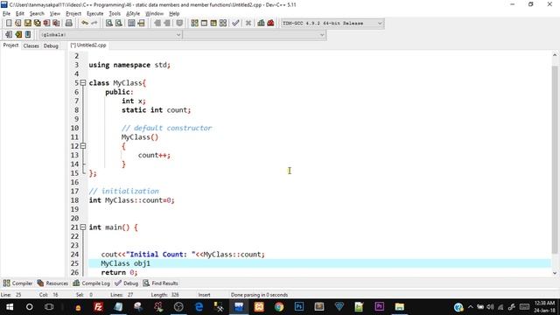Print the file using the printer icon

click(x=69, y=24)
